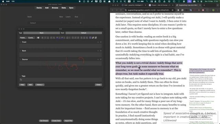The height and width of the screenshot is (124, 220).
Task: Open the browser three-dot menu
Action: coord(218,10)
